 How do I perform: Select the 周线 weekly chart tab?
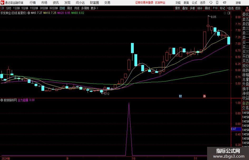pos(69,8)
